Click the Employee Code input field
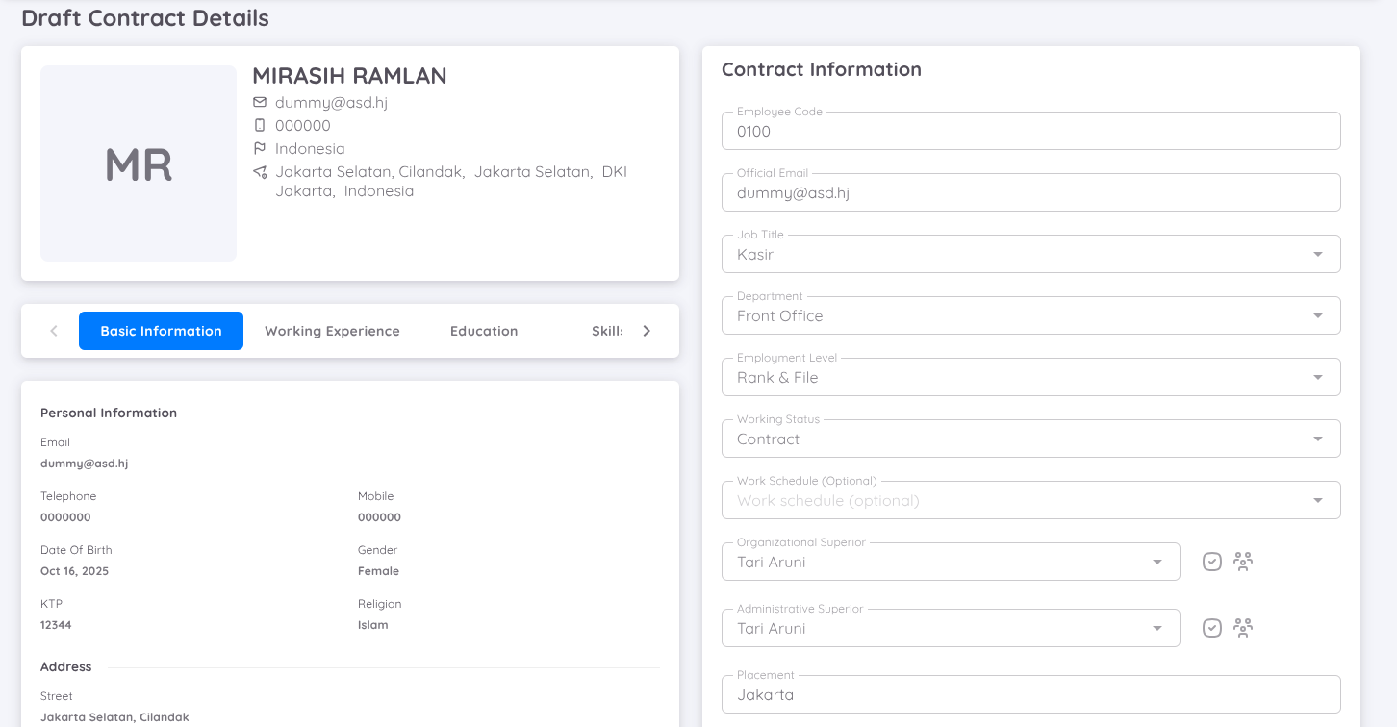 (x=1030, y=131)
